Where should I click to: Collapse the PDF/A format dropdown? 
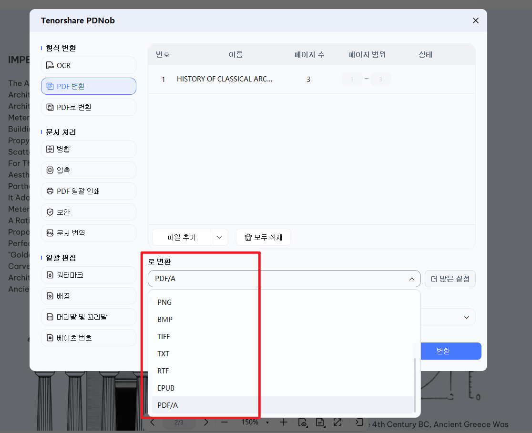click(411, 279)
